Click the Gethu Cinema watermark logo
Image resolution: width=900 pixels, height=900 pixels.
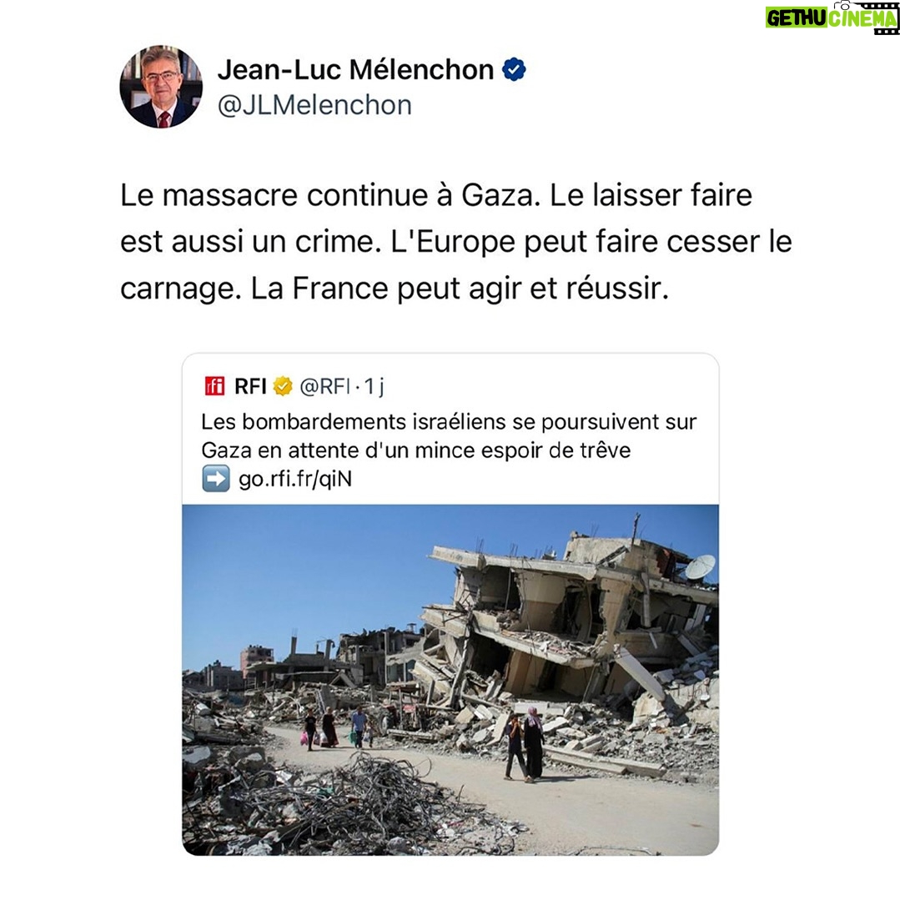pyautogui.click(x=831, y=18)
